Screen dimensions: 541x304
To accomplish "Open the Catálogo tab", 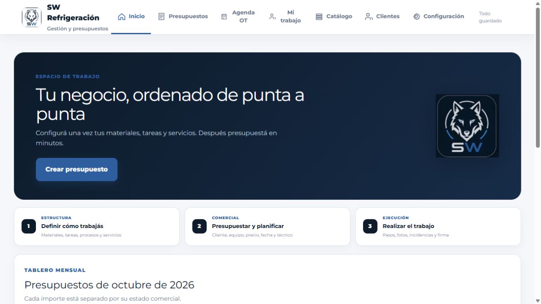I will [x=334, y=17].
